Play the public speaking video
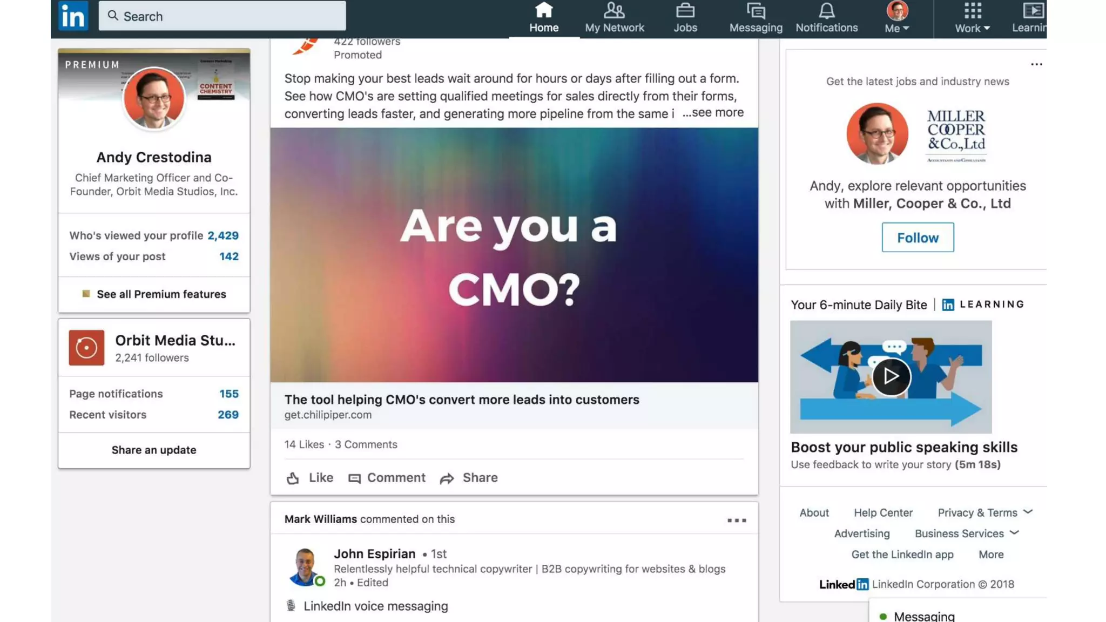Image resolution: width=1106 pixels, height=622 pixels. click(891, 376)
